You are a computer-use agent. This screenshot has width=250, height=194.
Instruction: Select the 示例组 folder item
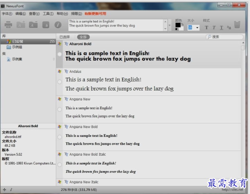(15, 47)
